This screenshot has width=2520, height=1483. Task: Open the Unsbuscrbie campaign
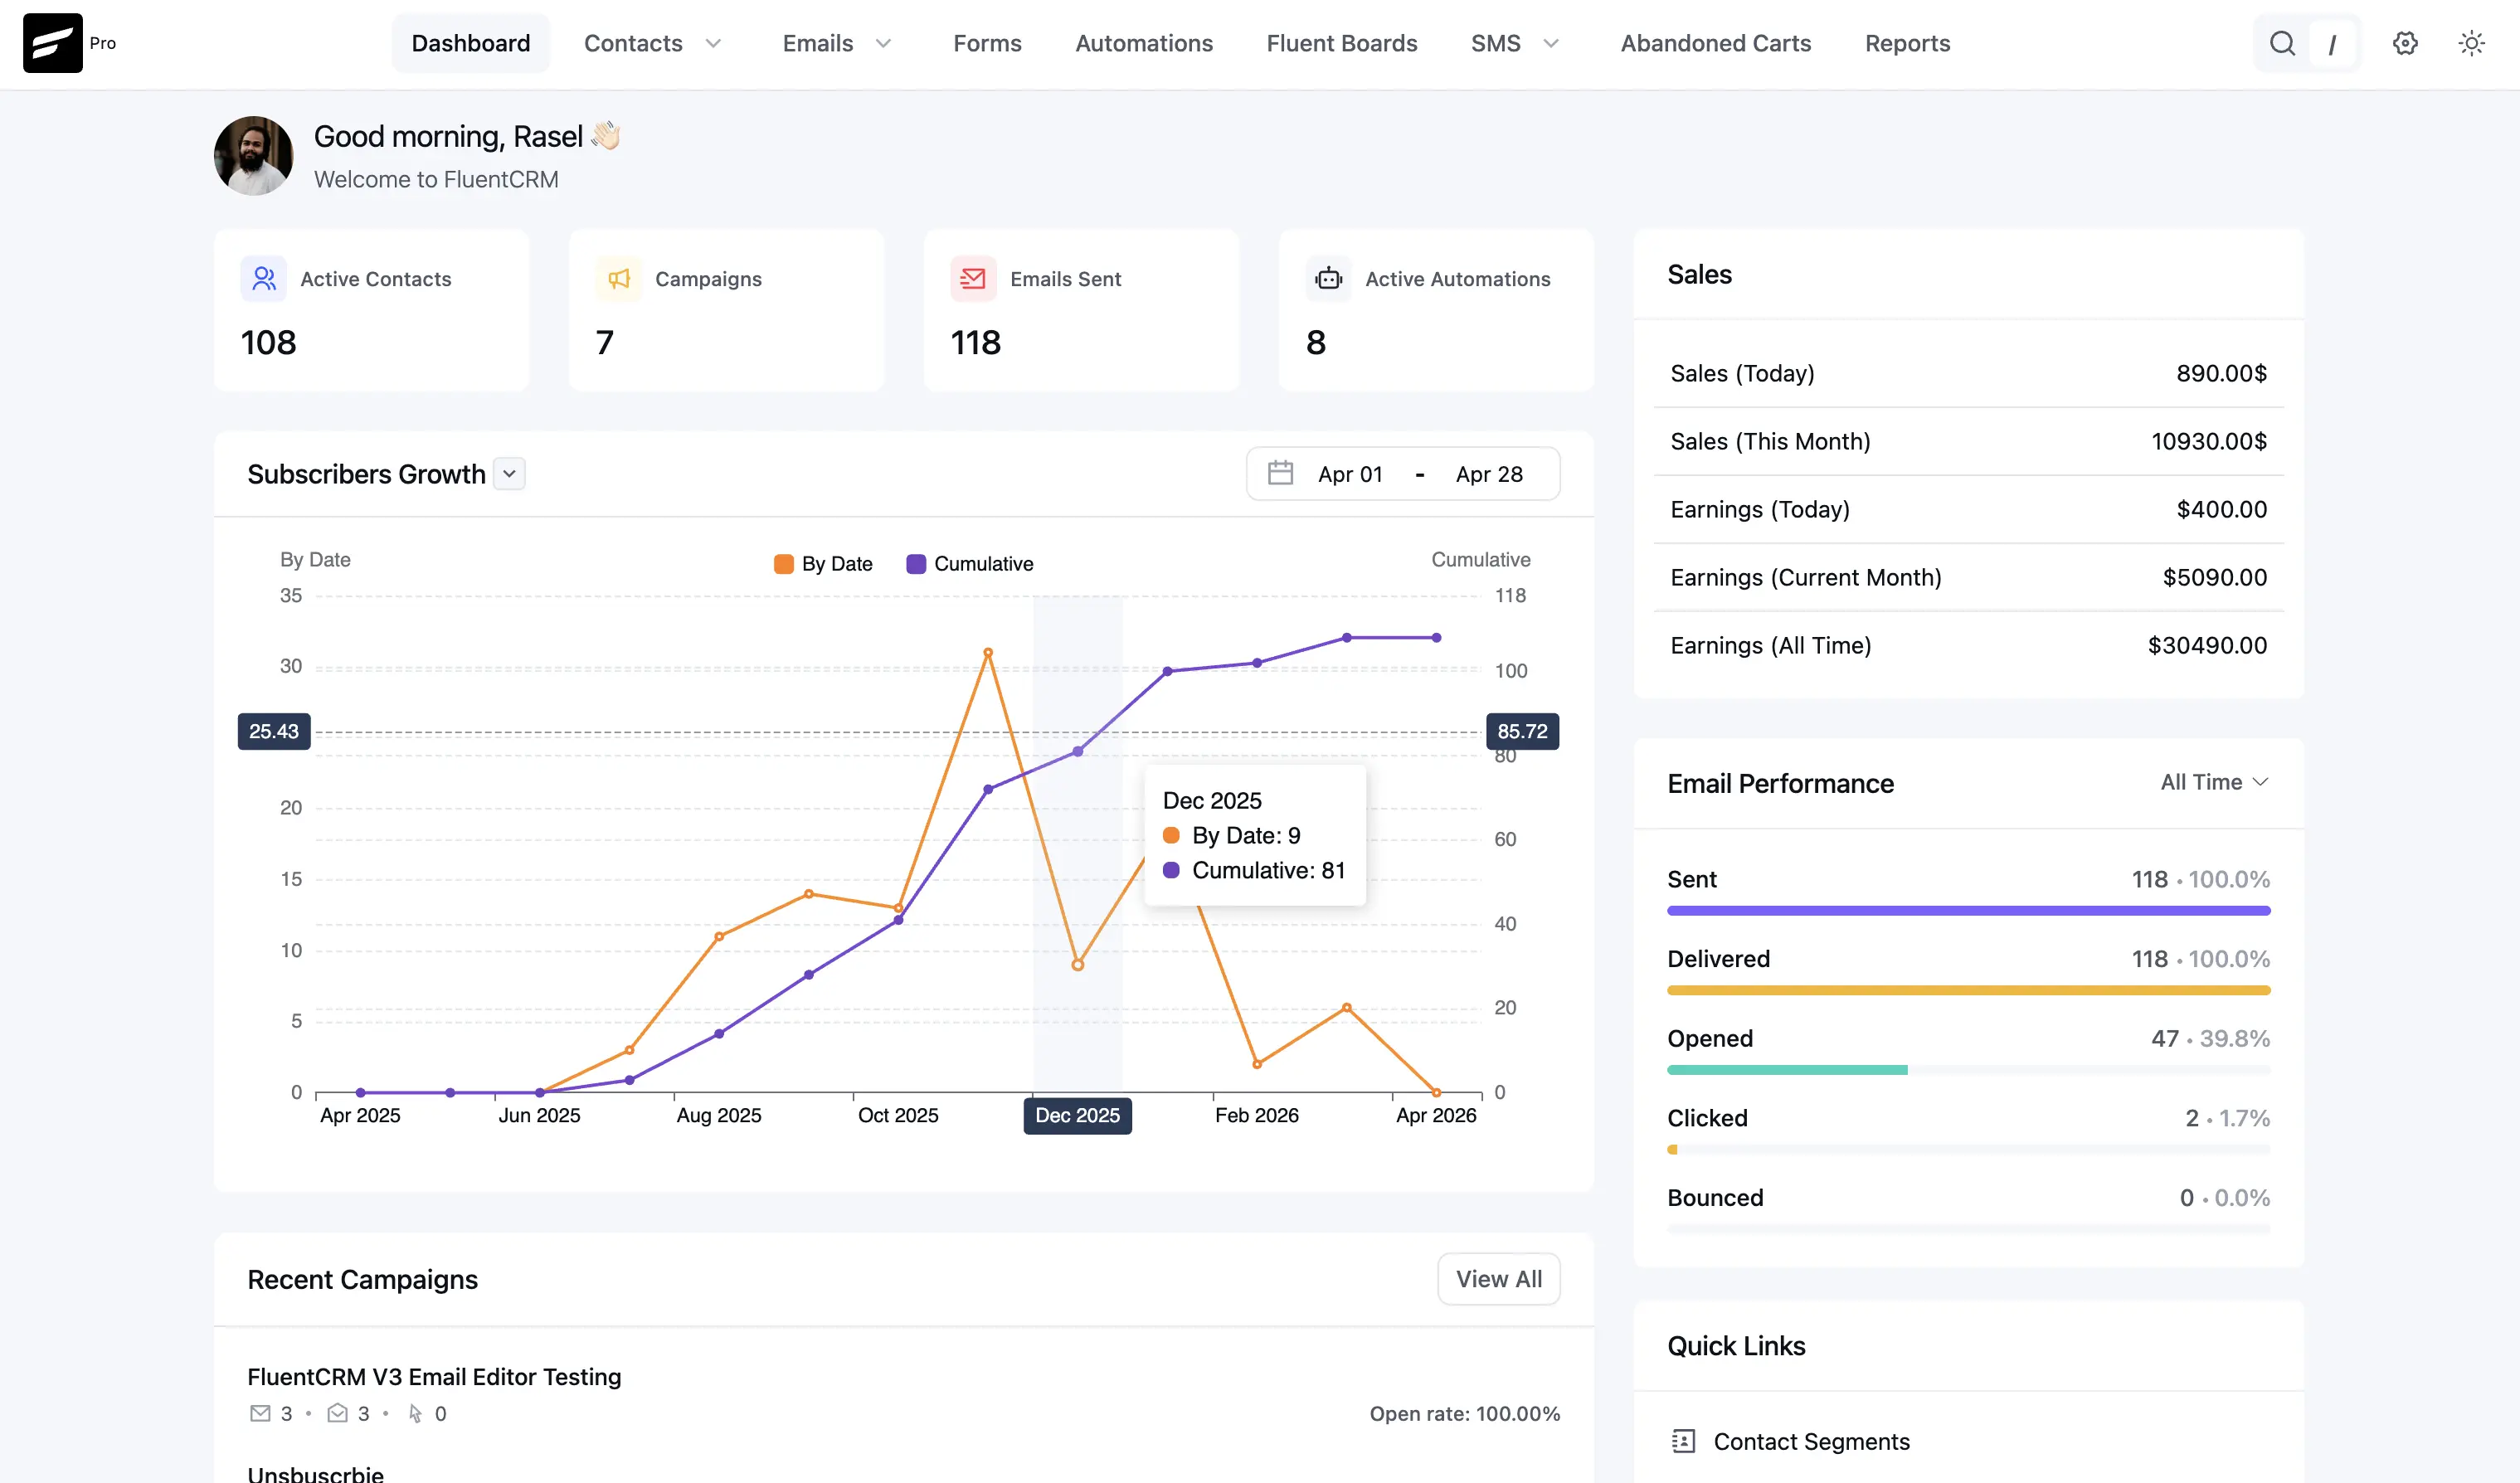[x=315, y=1473]
